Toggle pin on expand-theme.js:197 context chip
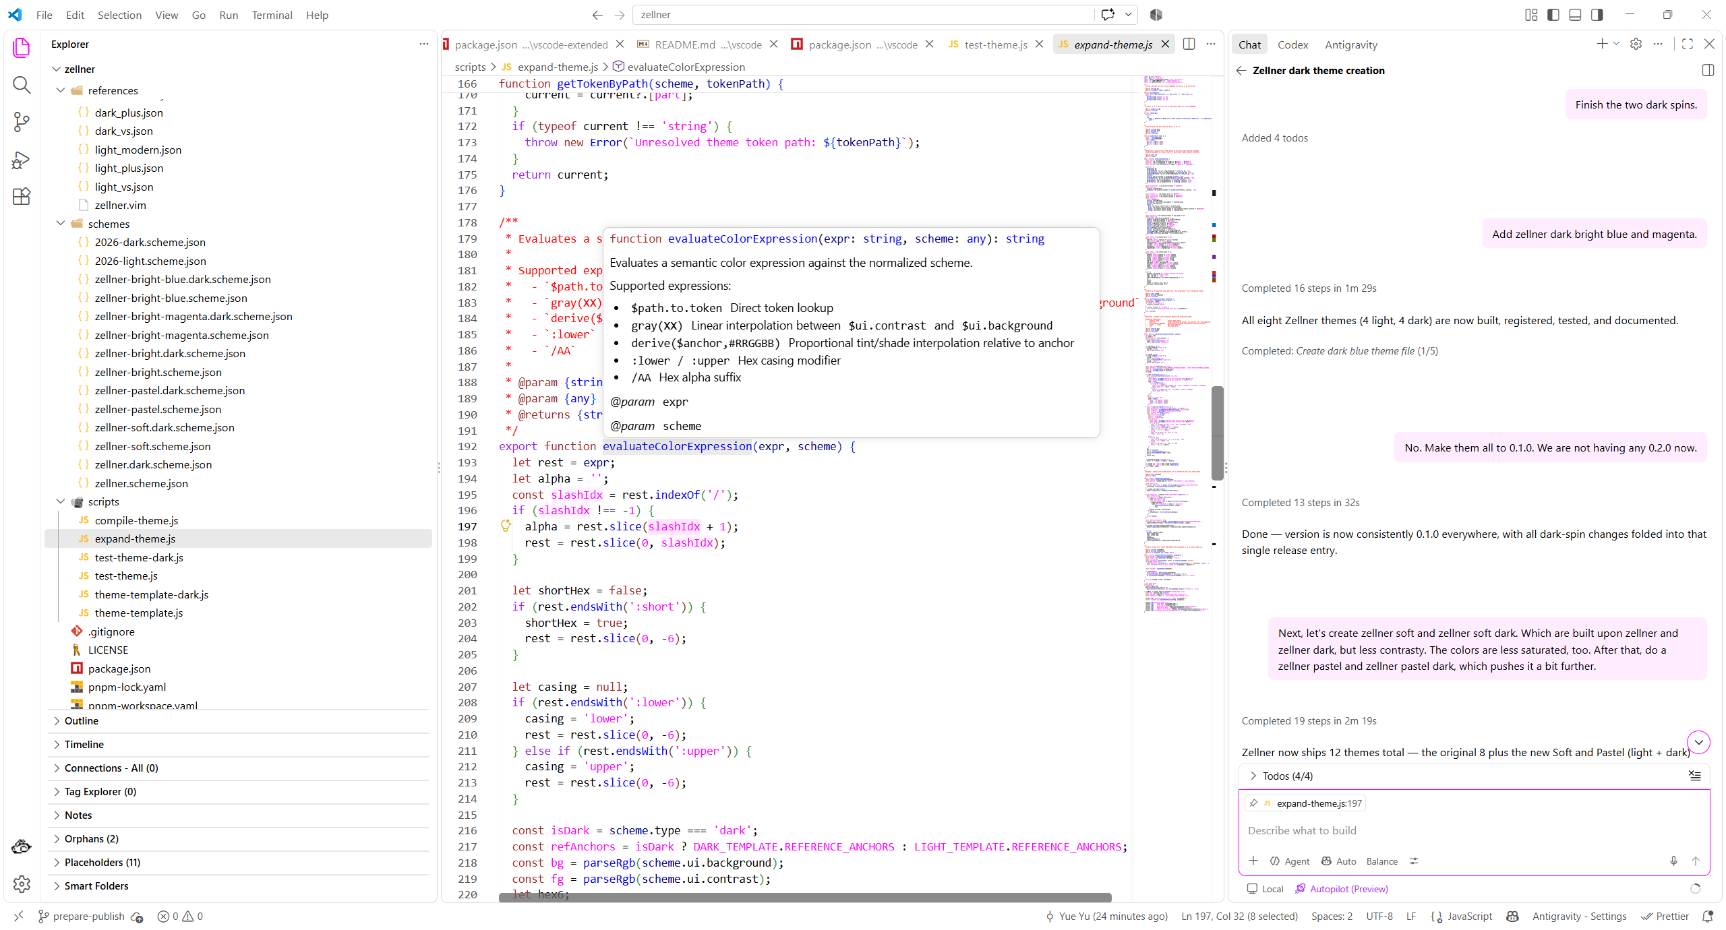This screenshot has height=930, width=1726. tap(1253, 803)
